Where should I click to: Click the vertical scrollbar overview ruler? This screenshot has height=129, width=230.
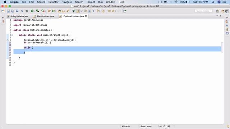[222, 47]
